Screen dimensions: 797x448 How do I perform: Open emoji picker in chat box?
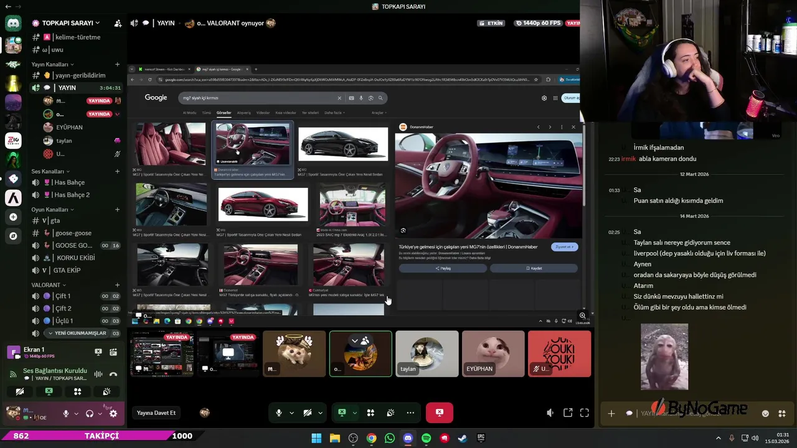pyautogui.click(x=765, y=413)
